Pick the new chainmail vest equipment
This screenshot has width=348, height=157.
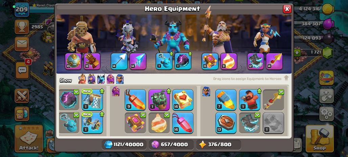click(x=92, y=100)
